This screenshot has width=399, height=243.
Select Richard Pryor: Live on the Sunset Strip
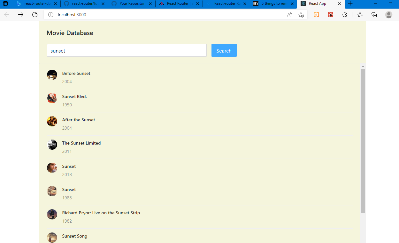click(x=101, y=213)
